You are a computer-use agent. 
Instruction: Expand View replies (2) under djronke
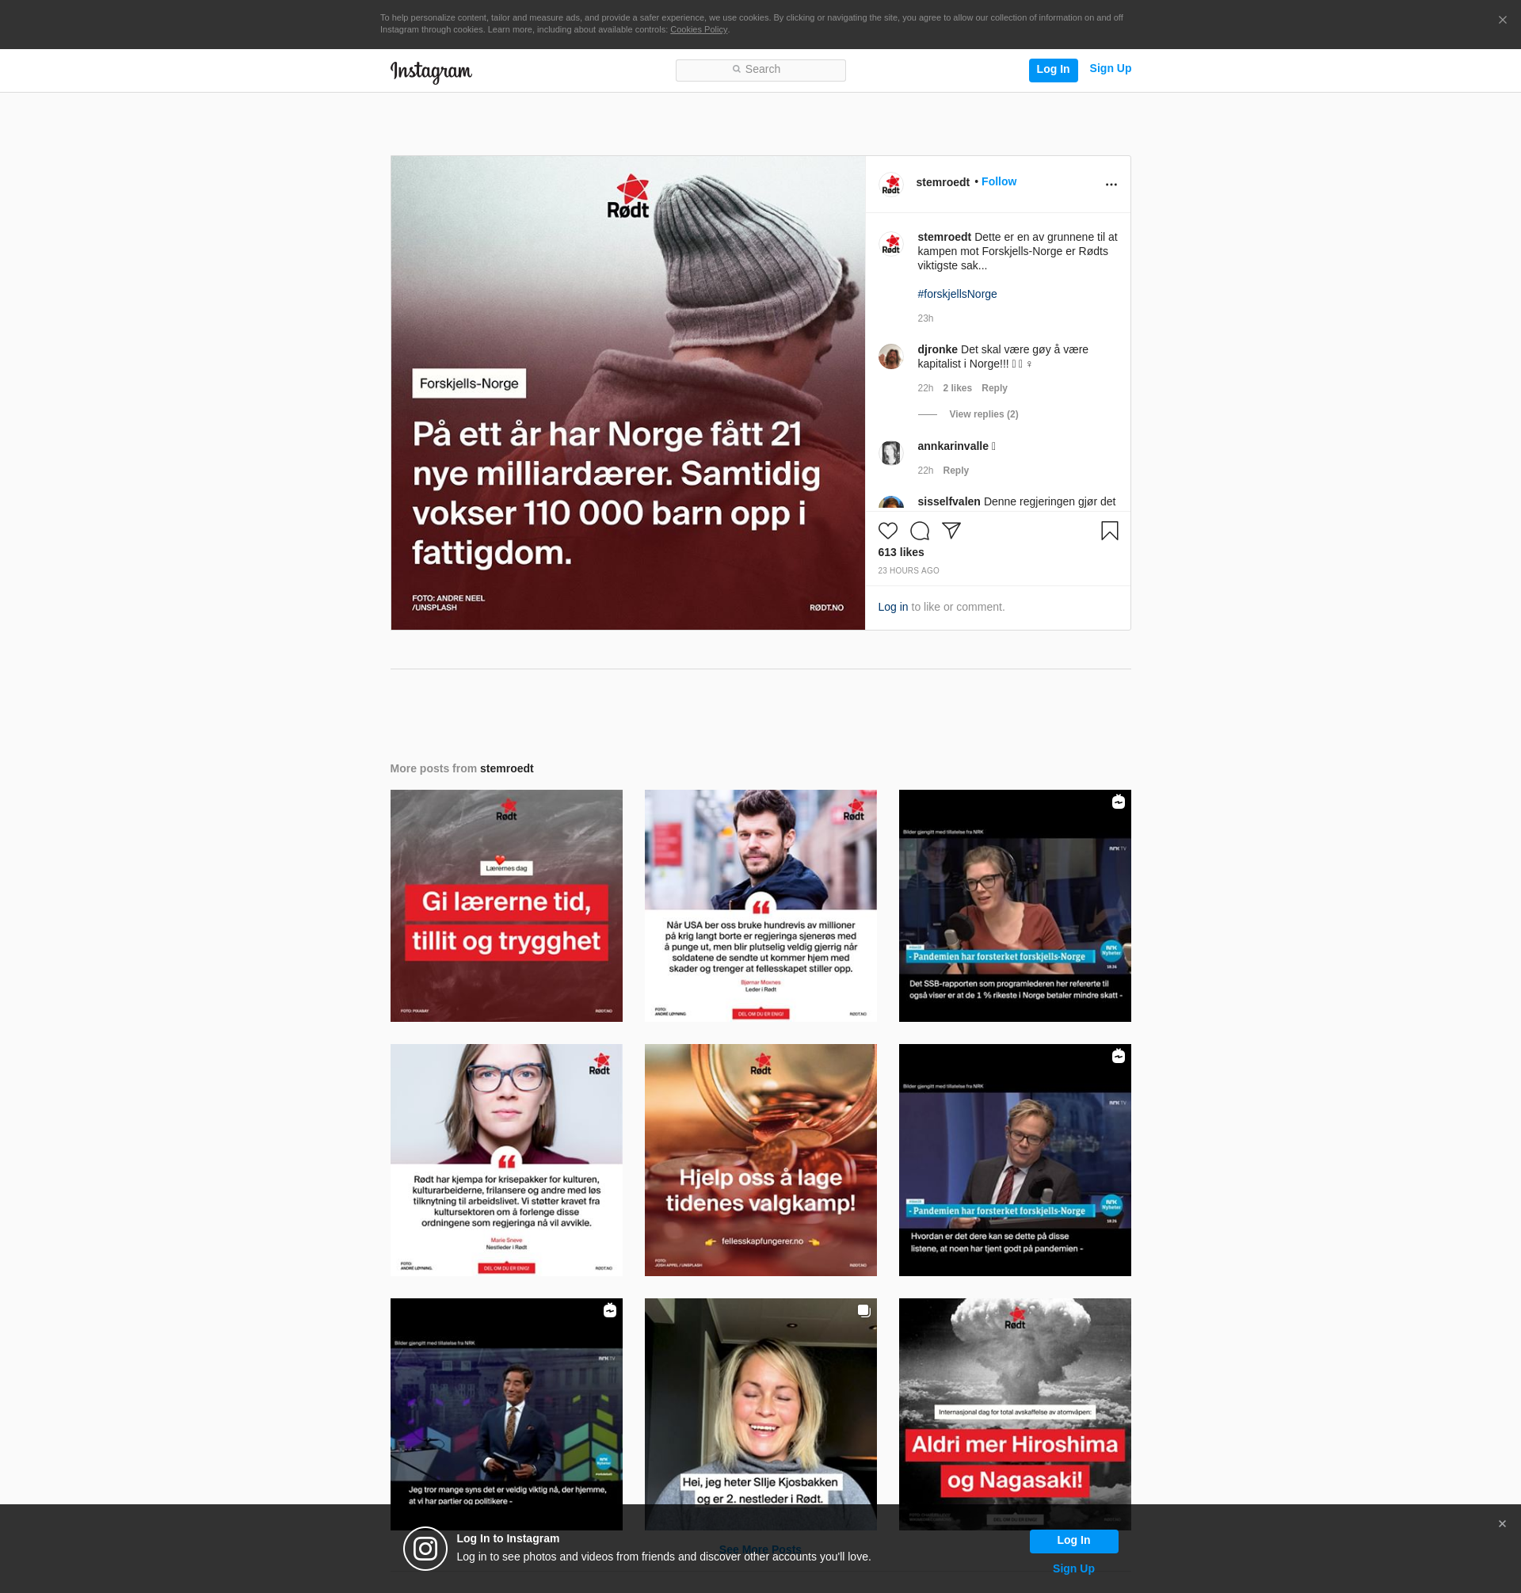point(982,414)
